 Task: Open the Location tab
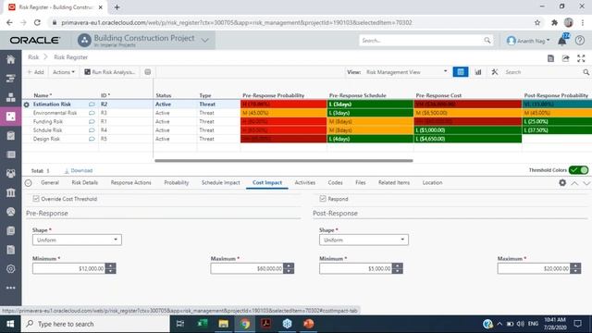point(432,182)
